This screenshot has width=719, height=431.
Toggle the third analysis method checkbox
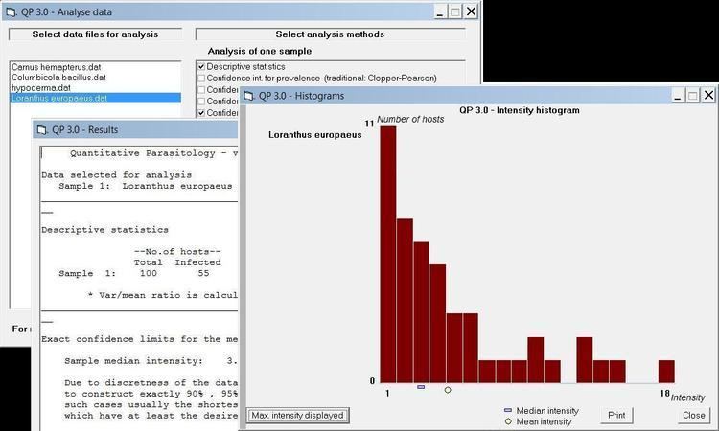200,89
